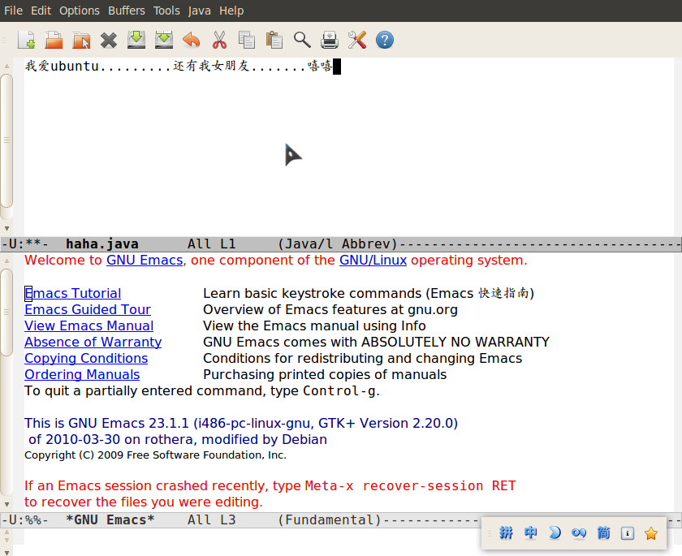This screenshot has width=682, height=556.
Task: Click the Save As toolbar icon
Action: click(x=164, y=40)
